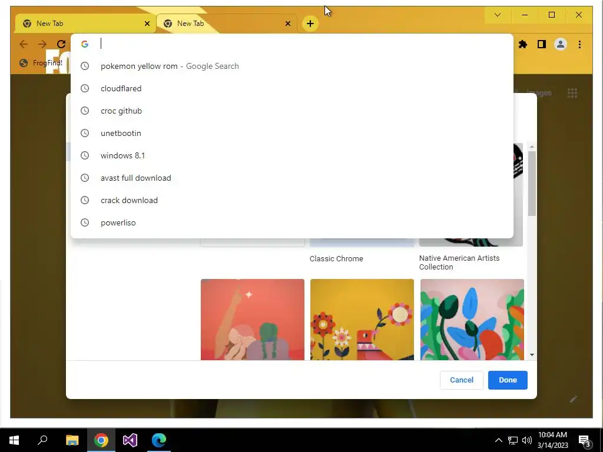Confirm with the Done button
The width and height of the screenshot is (603, 452).
click(508, 380)
